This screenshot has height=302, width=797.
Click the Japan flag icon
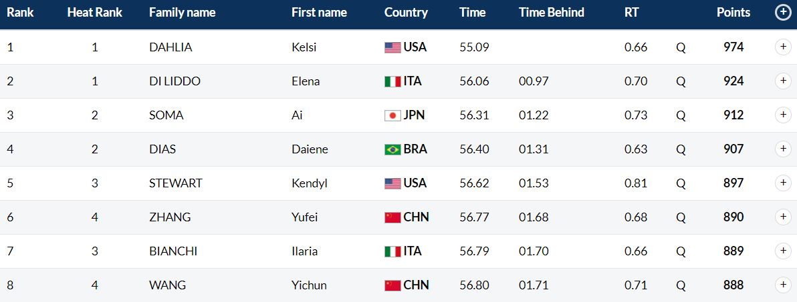coord(392,115)
